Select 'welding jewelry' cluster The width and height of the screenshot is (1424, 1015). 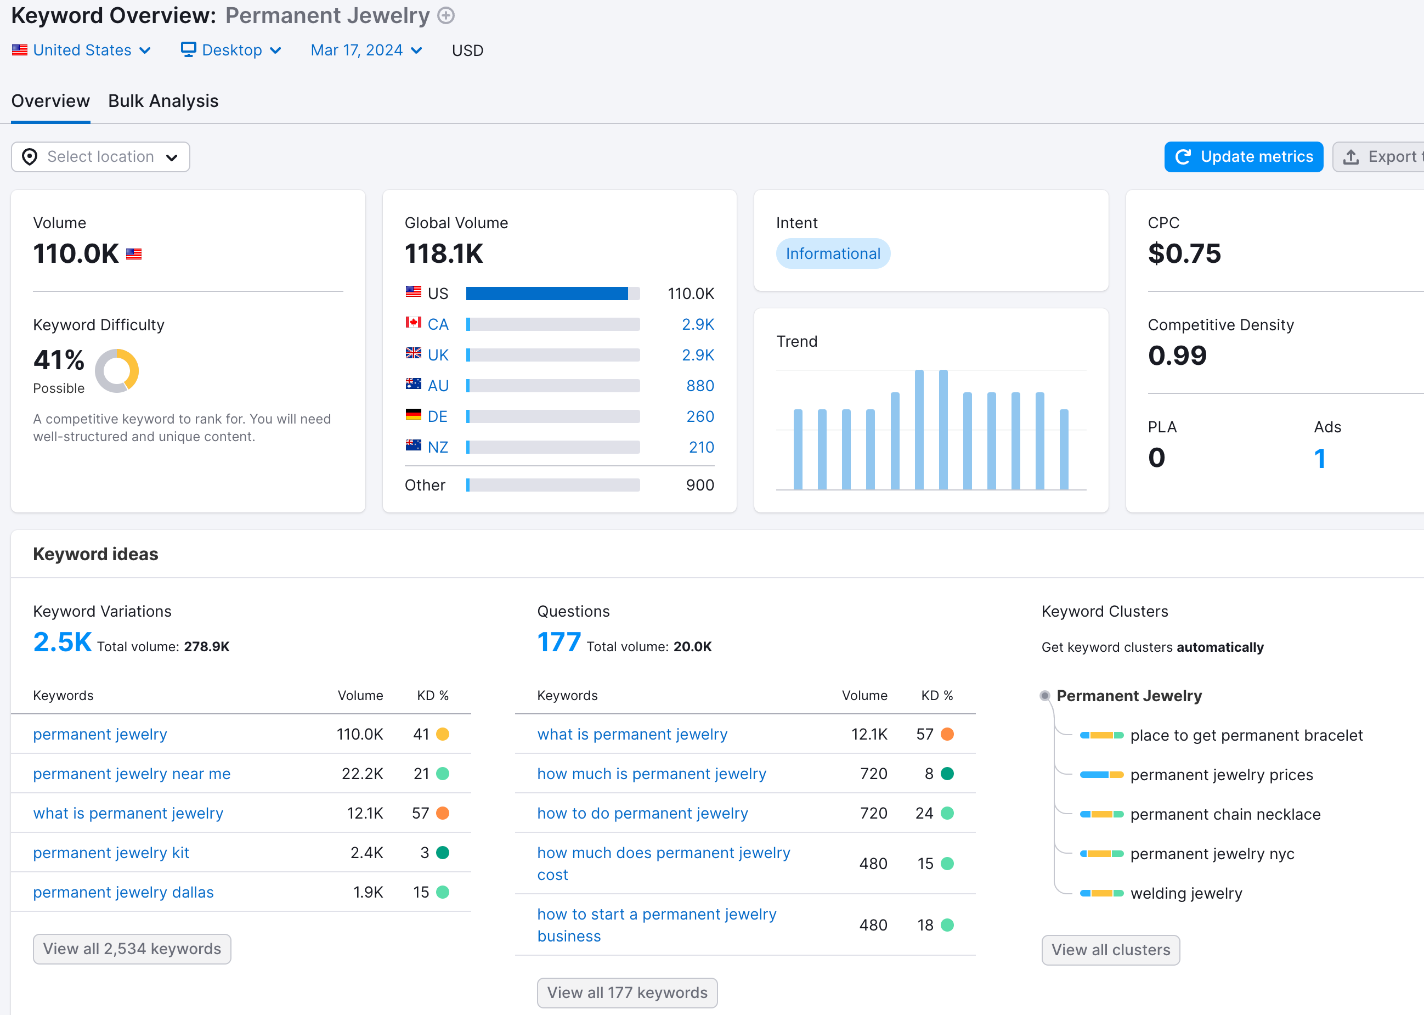[x=1186, y=893]
